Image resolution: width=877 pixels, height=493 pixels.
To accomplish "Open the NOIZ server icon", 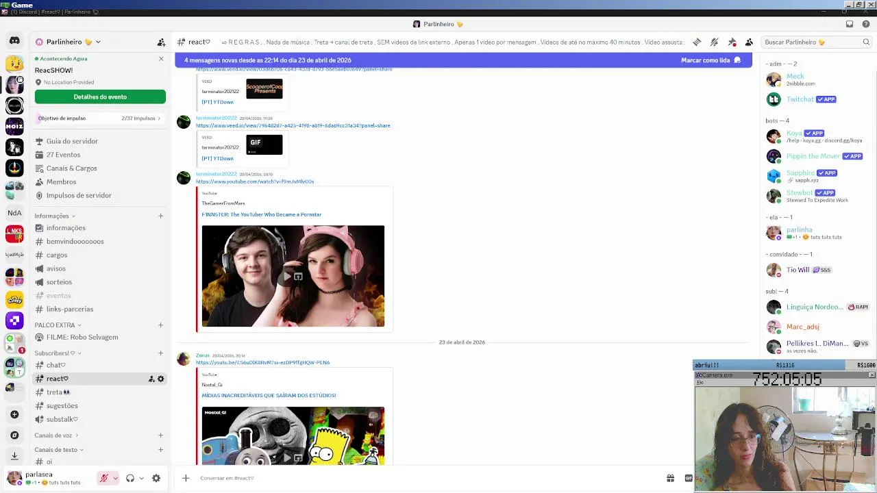I will tap(14, 126).
